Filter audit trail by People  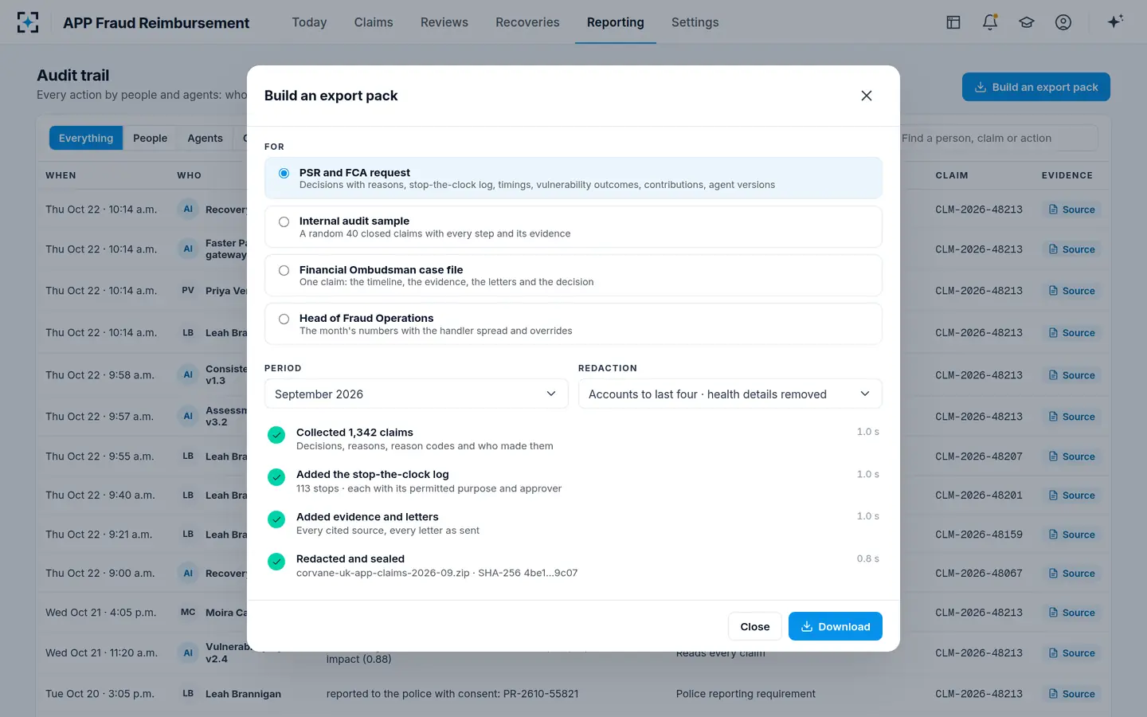(150, 138)
